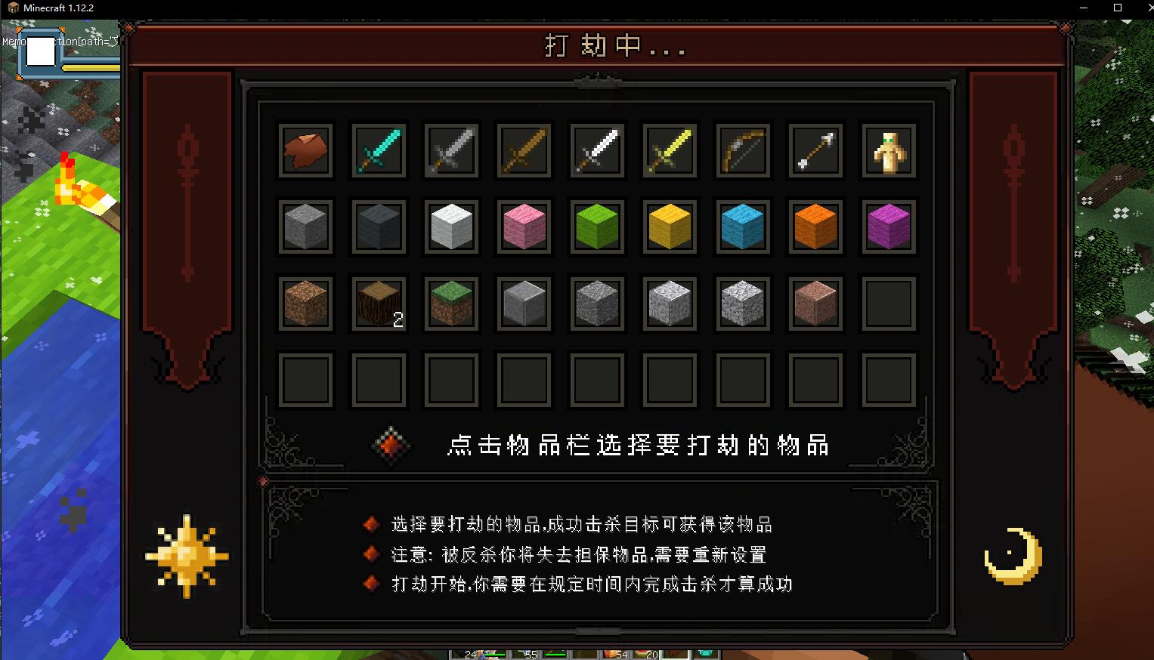Choose the wooden sword item
Screen dimensions: 1154x660
pos(524,151)
